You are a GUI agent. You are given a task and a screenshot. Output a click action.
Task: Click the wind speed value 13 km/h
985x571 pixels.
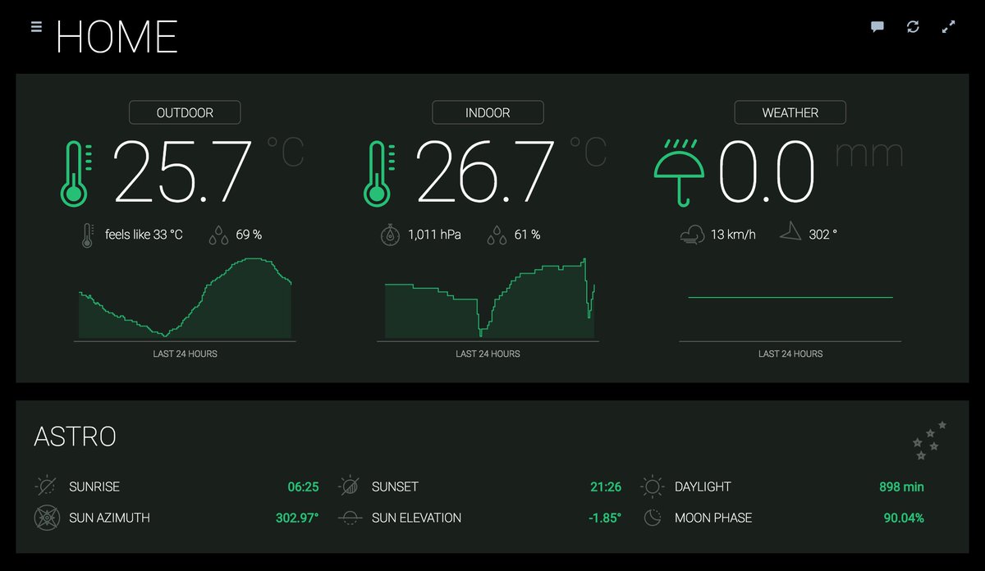(733, 235)
